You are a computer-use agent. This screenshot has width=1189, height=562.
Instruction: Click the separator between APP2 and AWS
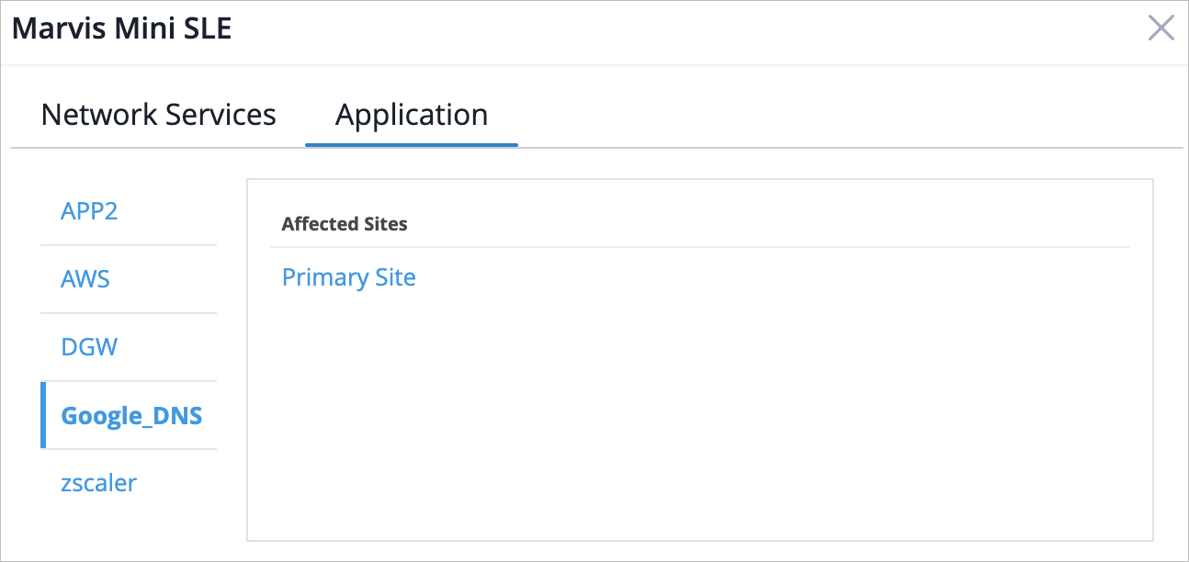(129, 245)
